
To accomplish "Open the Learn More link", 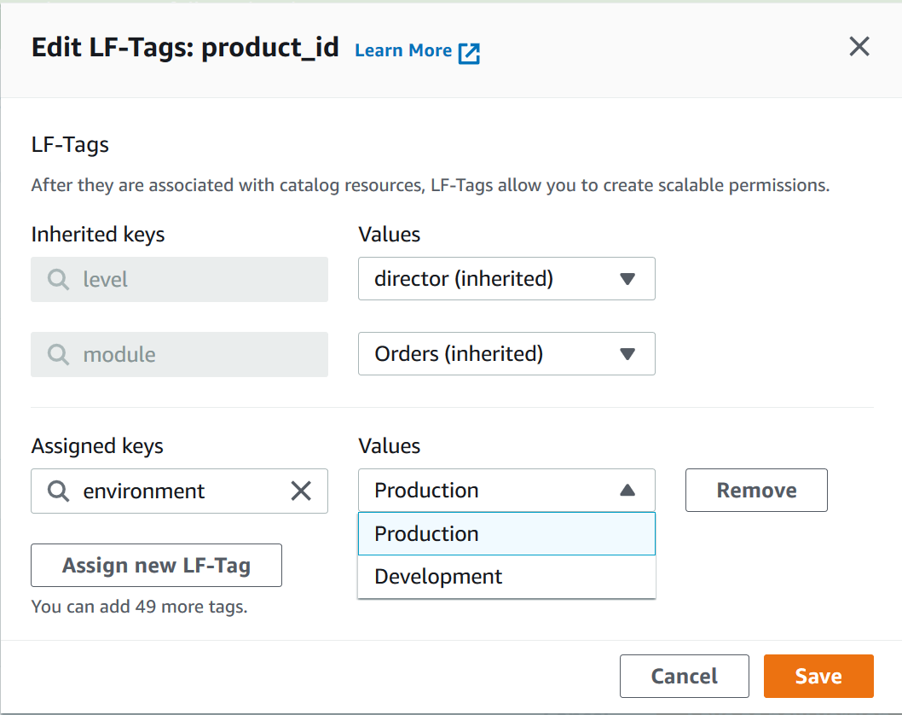I will (x=403, y=50).
